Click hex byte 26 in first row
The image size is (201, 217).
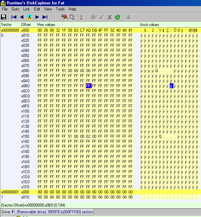pyautogui.click(x=46, y=30)
